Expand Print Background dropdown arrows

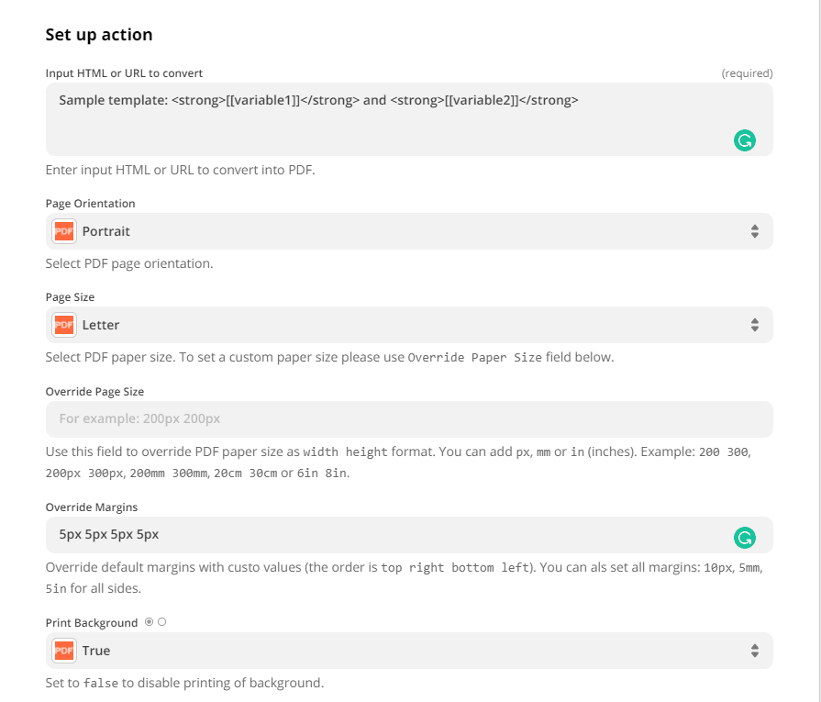[754, 651]
